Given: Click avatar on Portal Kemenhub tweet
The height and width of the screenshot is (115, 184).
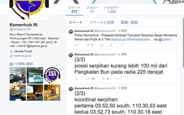Looking at the screenshot, I should [71, 32].
